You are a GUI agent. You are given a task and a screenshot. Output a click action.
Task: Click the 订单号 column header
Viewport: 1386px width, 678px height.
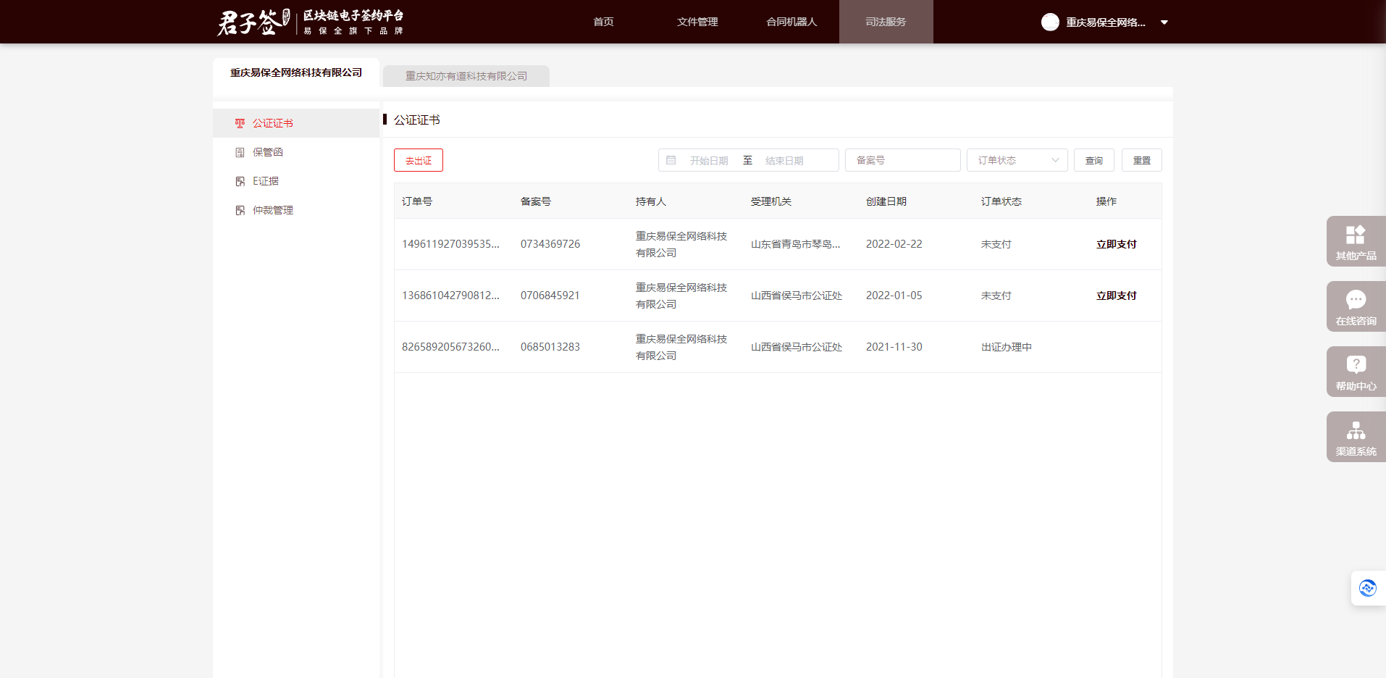(x=417, y=201)
